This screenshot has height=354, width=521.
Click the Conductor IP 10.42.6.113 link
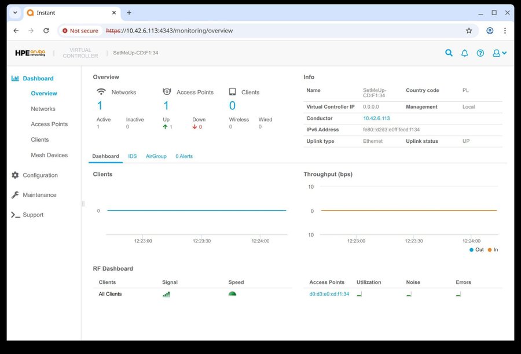click(376, 118)
